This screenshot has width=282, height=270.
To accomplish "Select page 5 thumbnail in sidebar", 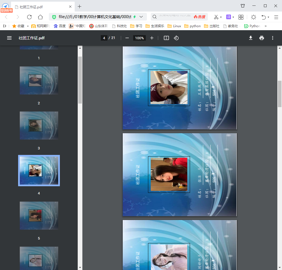I will pos(39,216).
